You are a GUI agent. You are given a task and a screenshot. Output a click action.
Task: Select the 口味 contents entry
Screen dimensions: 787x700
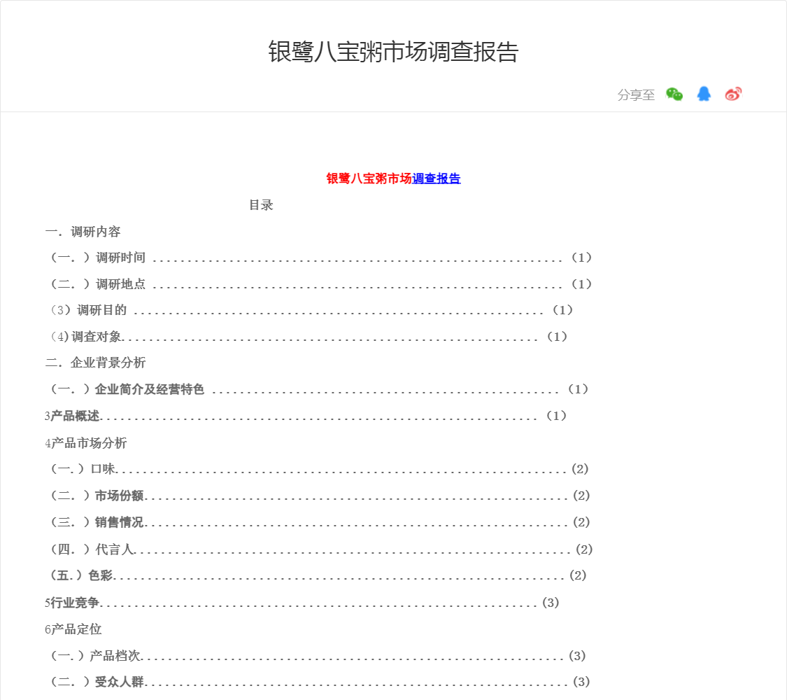pyautogui.click(x=319, y=469)
